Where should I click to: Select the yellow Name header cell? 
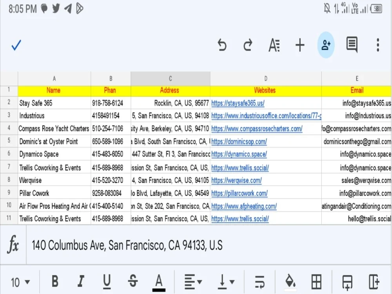click(x=54, y=91)
